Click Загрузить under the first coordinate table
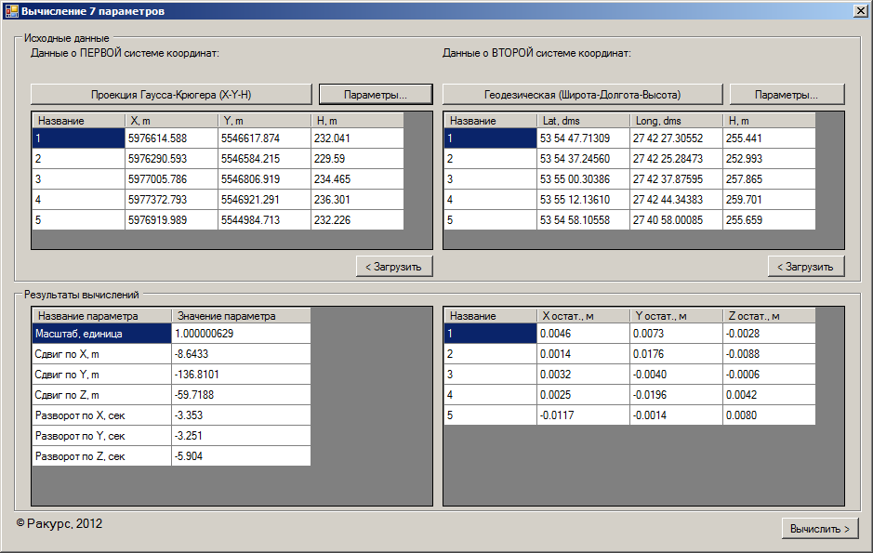 (x=394, y=267)
